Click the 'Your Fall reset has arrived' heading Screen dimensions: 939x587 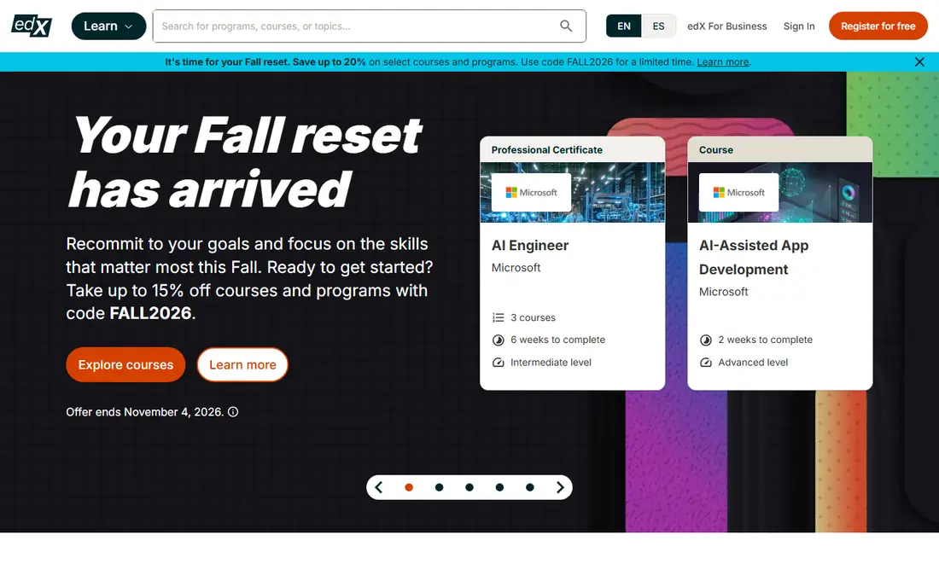click(246, 161)
